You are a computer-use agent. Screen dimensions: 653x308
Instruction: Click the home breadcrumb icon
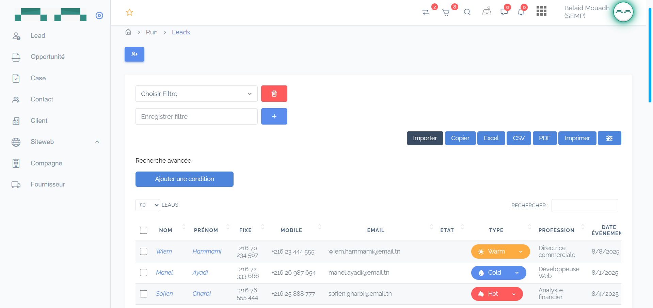click(x=128, y=32)
